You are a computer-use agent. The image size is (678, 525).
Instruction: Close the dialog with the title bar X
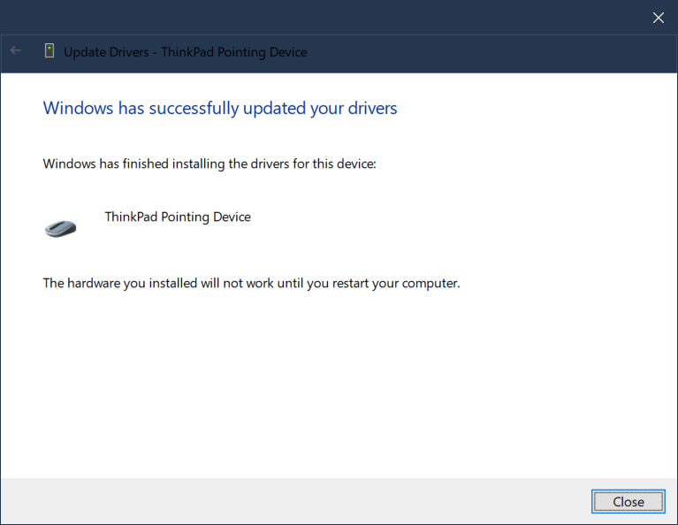coord(658,18)
